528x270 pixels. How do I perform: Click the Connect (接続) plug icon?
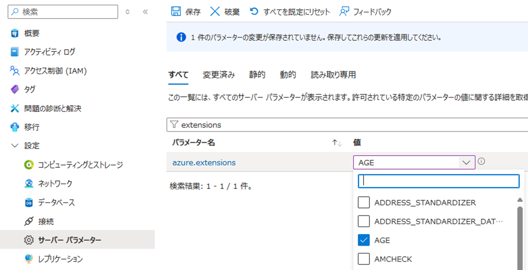(x=28, y=221)
